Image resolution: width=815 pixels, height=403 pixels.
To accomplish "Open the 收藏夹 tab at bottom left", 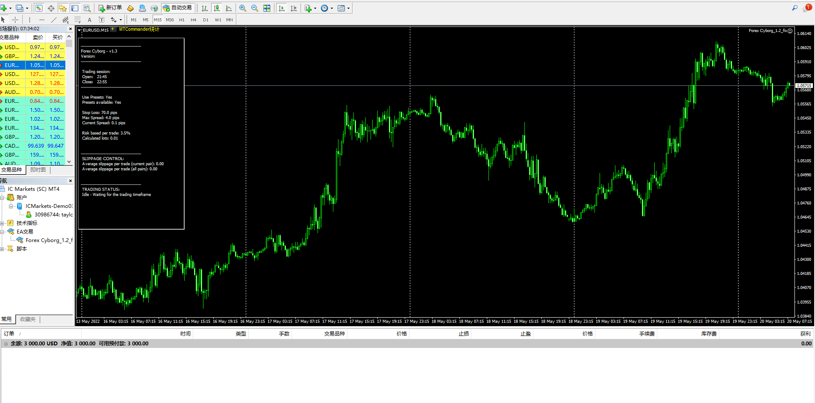I will click(x=27, y=319).
